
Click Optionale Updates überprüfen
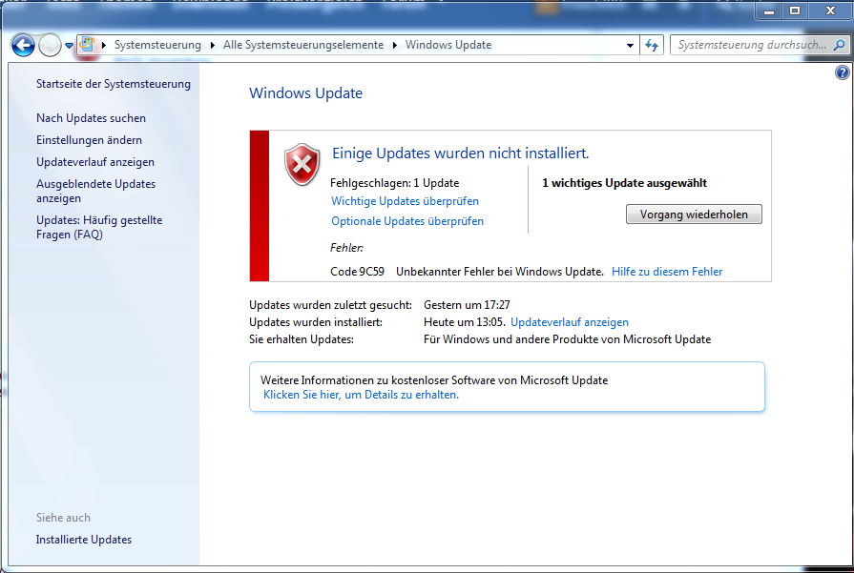point(407,221)
